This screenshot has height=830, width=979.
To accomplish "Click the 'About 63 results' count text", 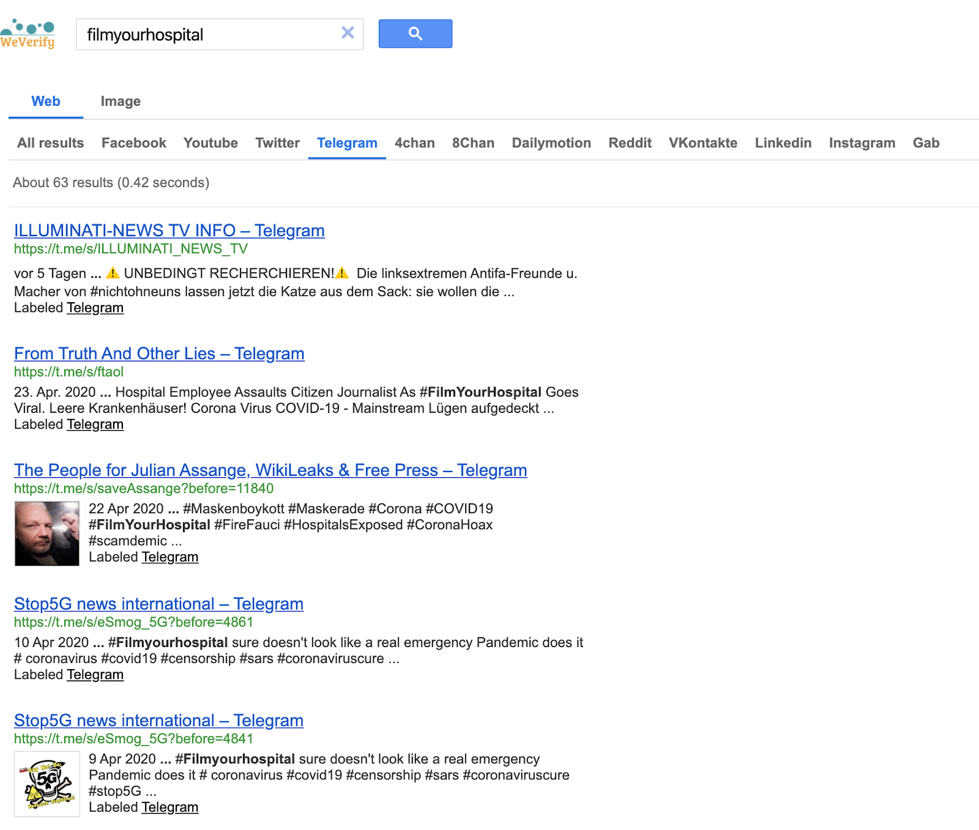I will 111,183.
